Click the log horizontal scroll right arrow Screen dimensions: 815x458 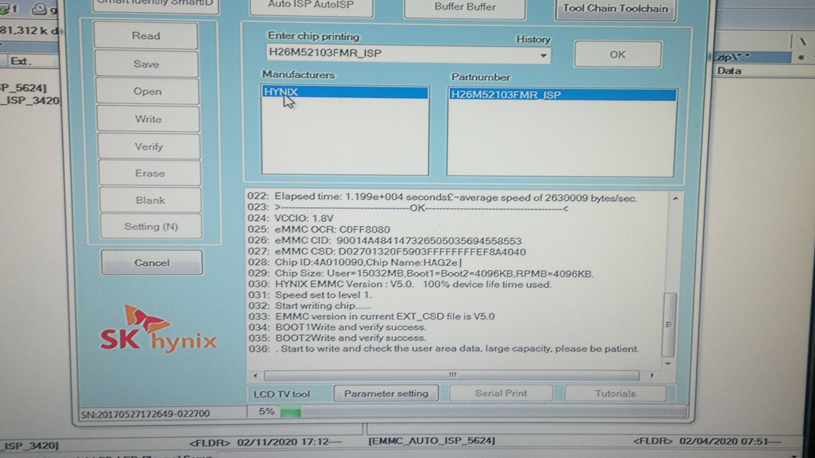pos(651,376)
